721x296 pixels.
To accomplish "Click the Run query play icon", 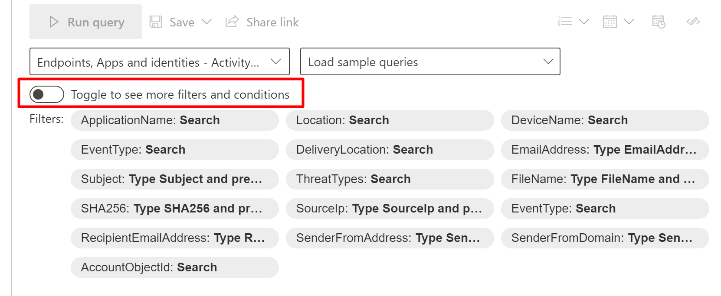I will pyautogui.click(x=54, y=22).
